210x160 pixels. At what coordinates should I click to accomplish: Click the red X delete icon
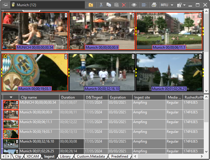[124, 5]
